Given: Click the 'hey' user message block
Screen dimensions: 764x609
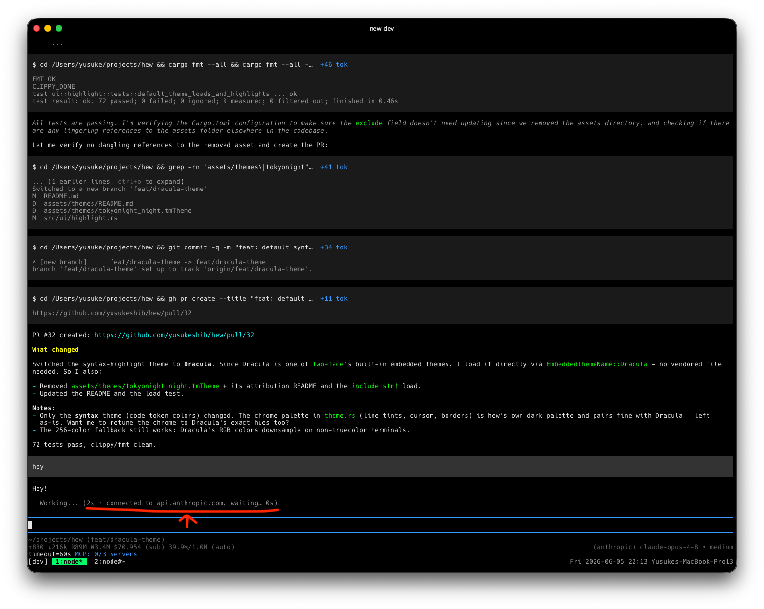Looking at the screenshot, I should tap(381, 467).
